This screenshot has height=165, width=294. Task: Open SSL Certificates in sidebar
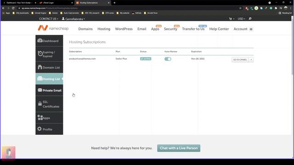click(x=49, y=104)
